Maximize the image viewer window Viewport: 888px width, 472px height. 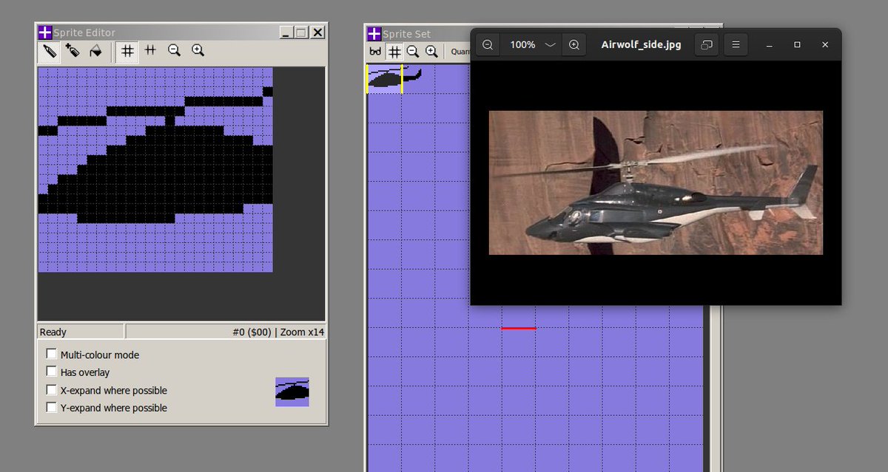[797, 45]
